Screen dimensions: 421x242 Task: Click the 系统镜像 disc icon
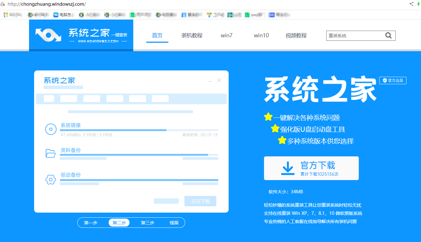[x=51, y=129]
